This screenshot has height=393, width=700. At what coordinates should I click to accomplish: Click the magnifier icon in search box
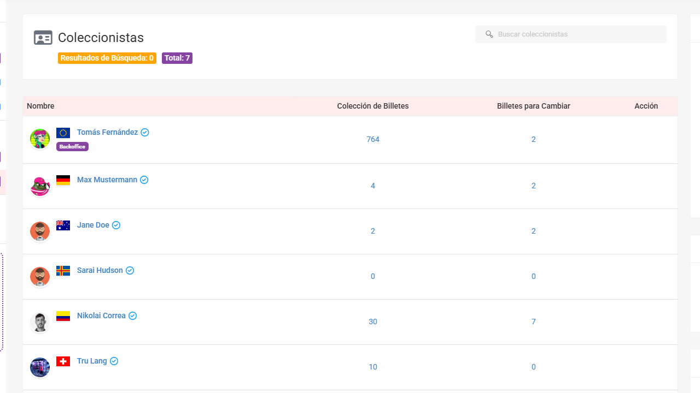click(489, 34)
